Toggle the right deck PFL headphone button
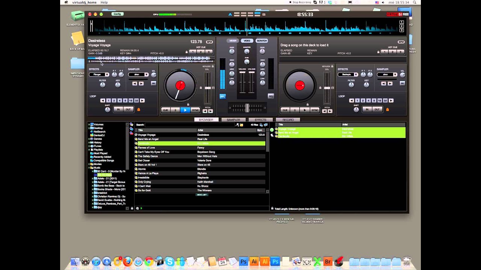 271,96
